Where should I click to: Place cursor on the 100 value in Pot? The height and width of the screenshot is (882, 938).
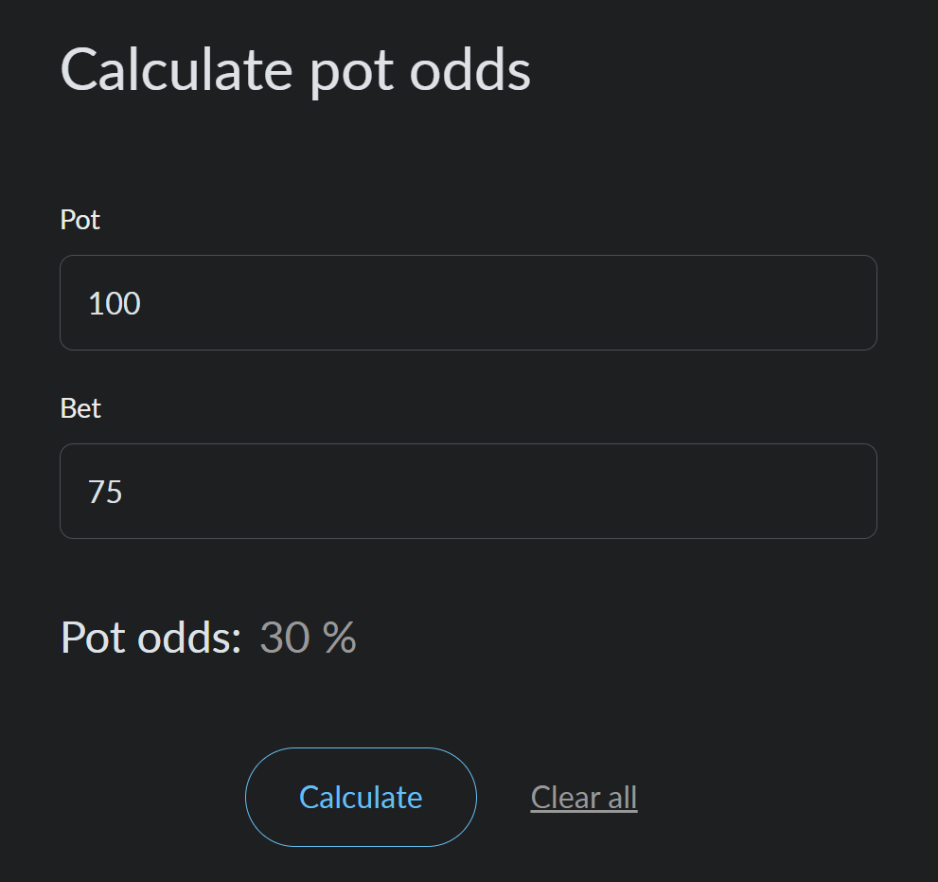(115, 303)
